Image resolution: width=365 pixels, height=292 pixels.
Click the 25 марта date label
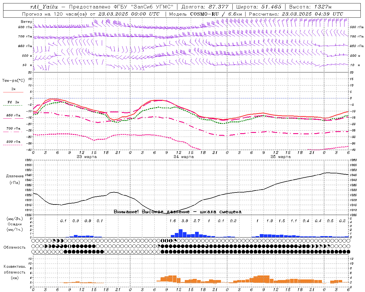(281, 157)
